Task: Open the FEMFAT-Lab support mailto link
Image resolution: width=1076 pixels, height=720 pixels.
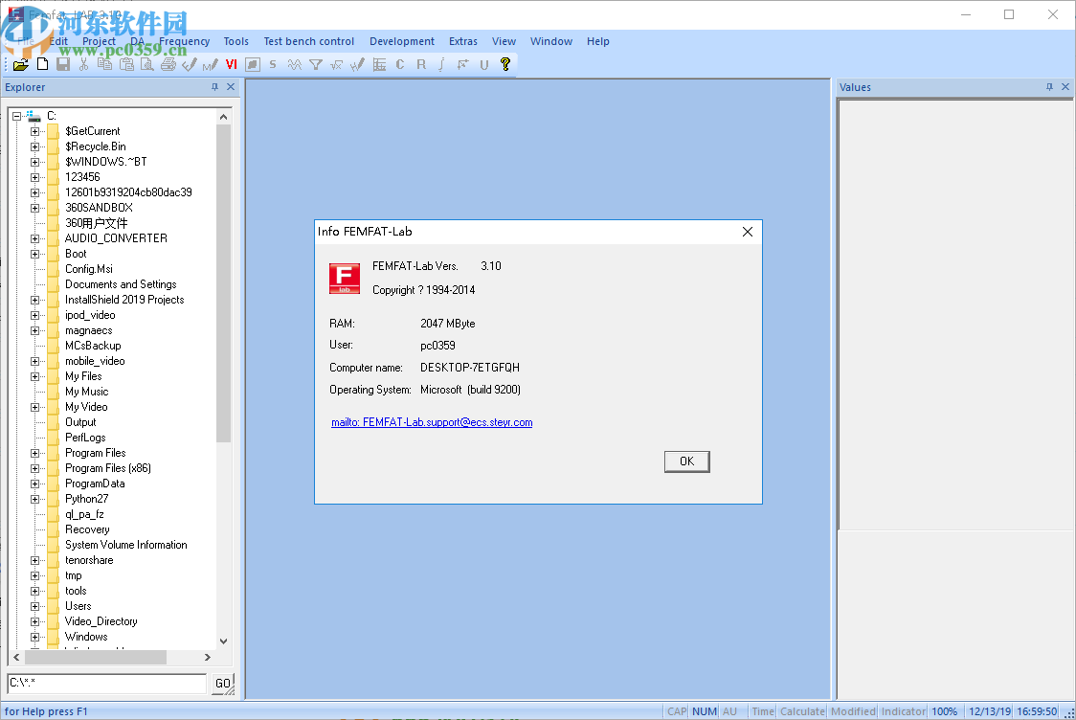Action: (x=432, y=422)
